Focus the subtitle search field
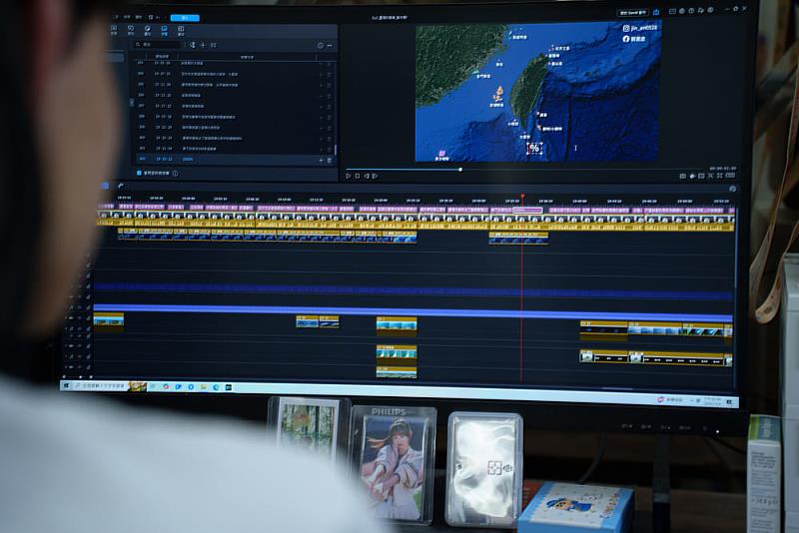 [160, 45]
